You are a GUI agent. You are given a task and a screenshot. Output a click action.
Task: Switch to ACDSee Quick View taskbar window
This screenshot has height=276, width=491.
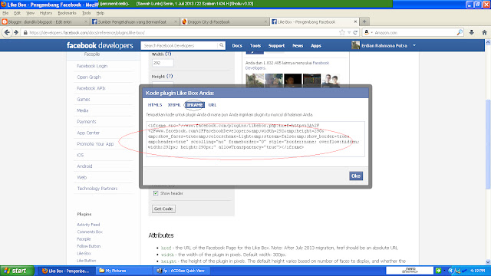tap(182, 271)
